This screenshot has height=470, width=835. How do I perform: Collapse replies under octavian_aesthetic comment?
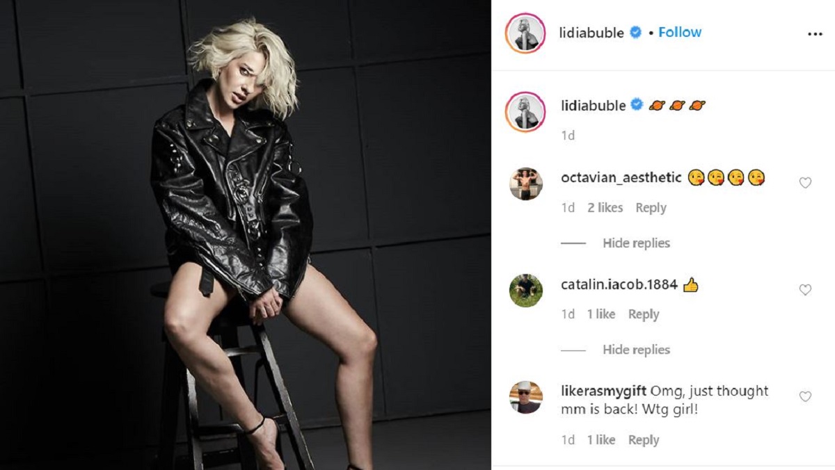(x=636, y=243)
